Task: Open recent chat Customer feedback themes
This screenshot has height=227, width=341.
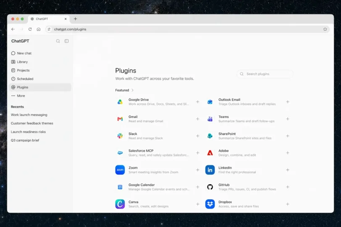Action: pos(32,123)
